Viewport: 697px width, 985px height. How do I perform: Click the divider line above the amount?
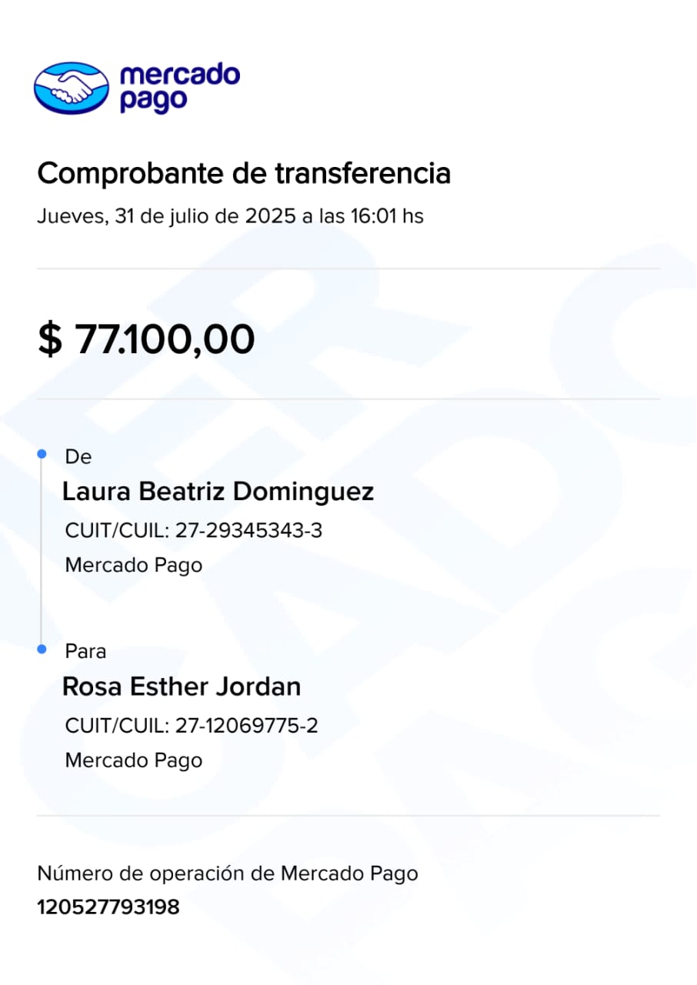348,269
